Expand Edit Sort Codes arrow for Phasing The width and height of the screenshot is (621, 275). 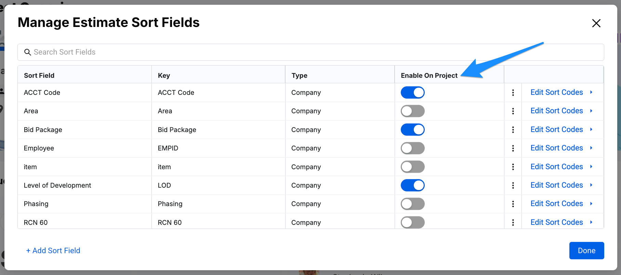[591, 204]
